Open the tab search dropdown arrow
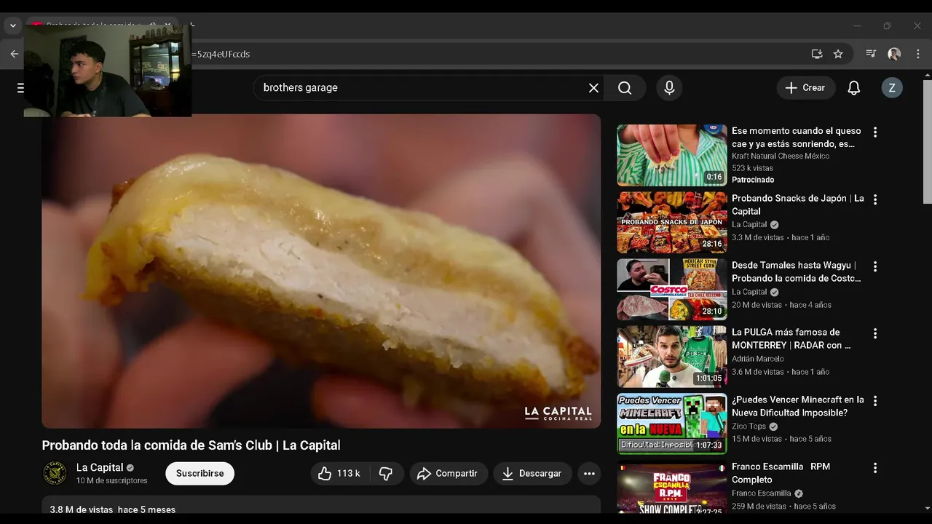 tap(12, 25)
